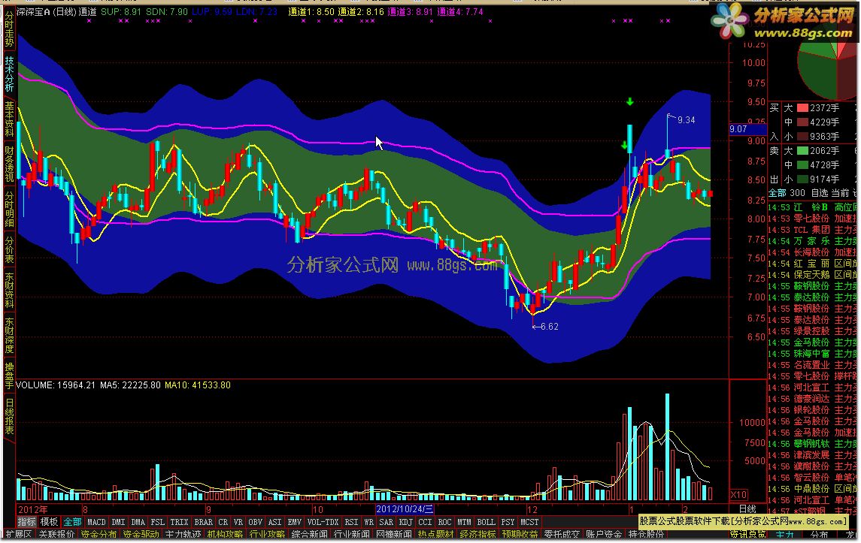Viewport: 861px width, 543px height.
Task: Switch indicator to MACD
Action: [97, 522]
